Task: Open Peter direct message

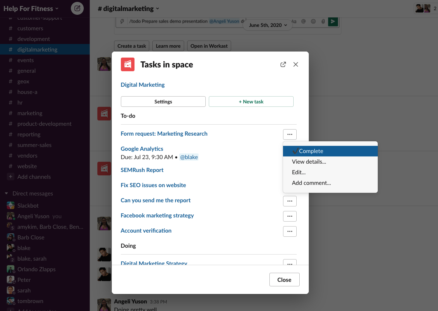Action: tap(45, 280)
